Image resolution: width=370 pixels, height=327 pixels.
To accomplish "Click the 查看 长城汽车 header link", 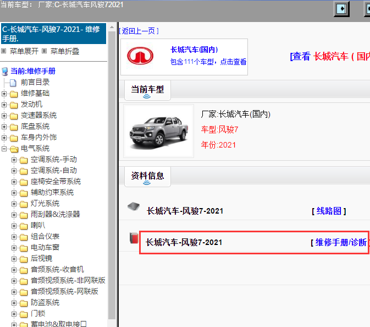I will (x=330, y=57).
